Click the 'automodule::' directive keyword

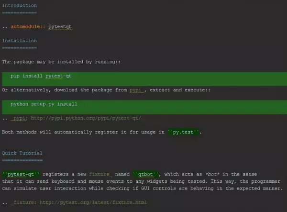[x=28, y=26]
